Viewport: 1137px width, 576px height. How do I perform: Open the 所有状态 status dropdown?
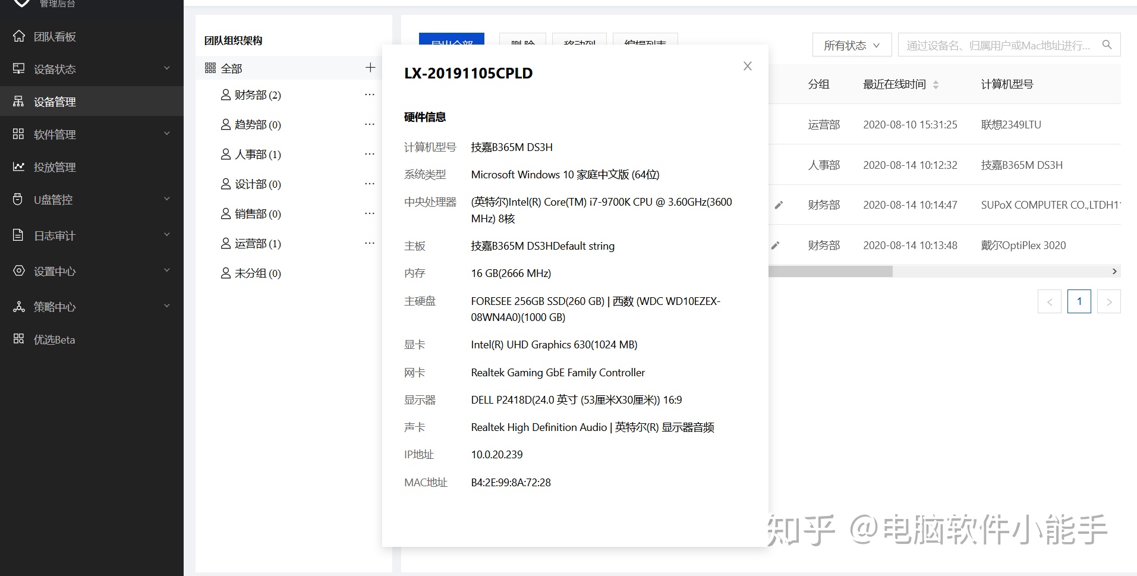click(x=851, y=45)
